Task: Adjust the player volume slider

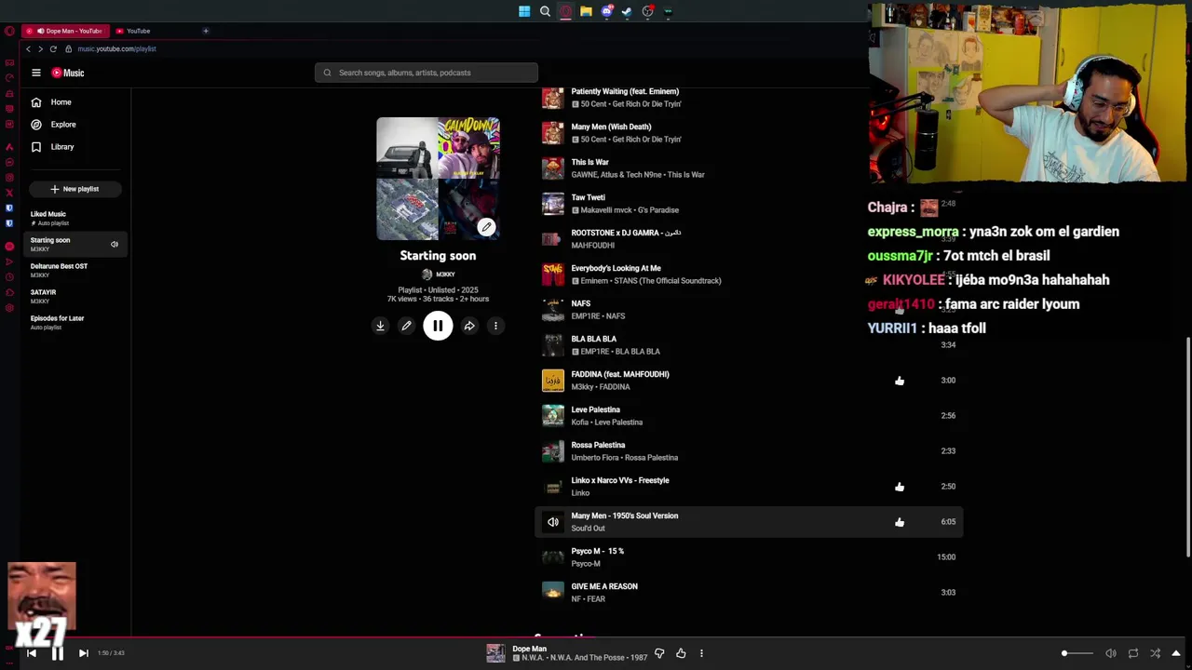Action: click(x=1078, y=653)
